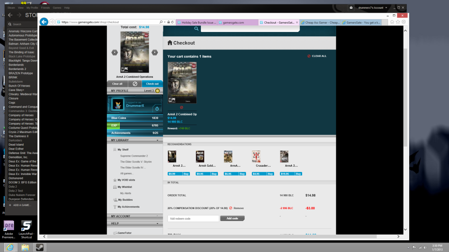Click the Achievements 9/25 bar

click(135, 133)
